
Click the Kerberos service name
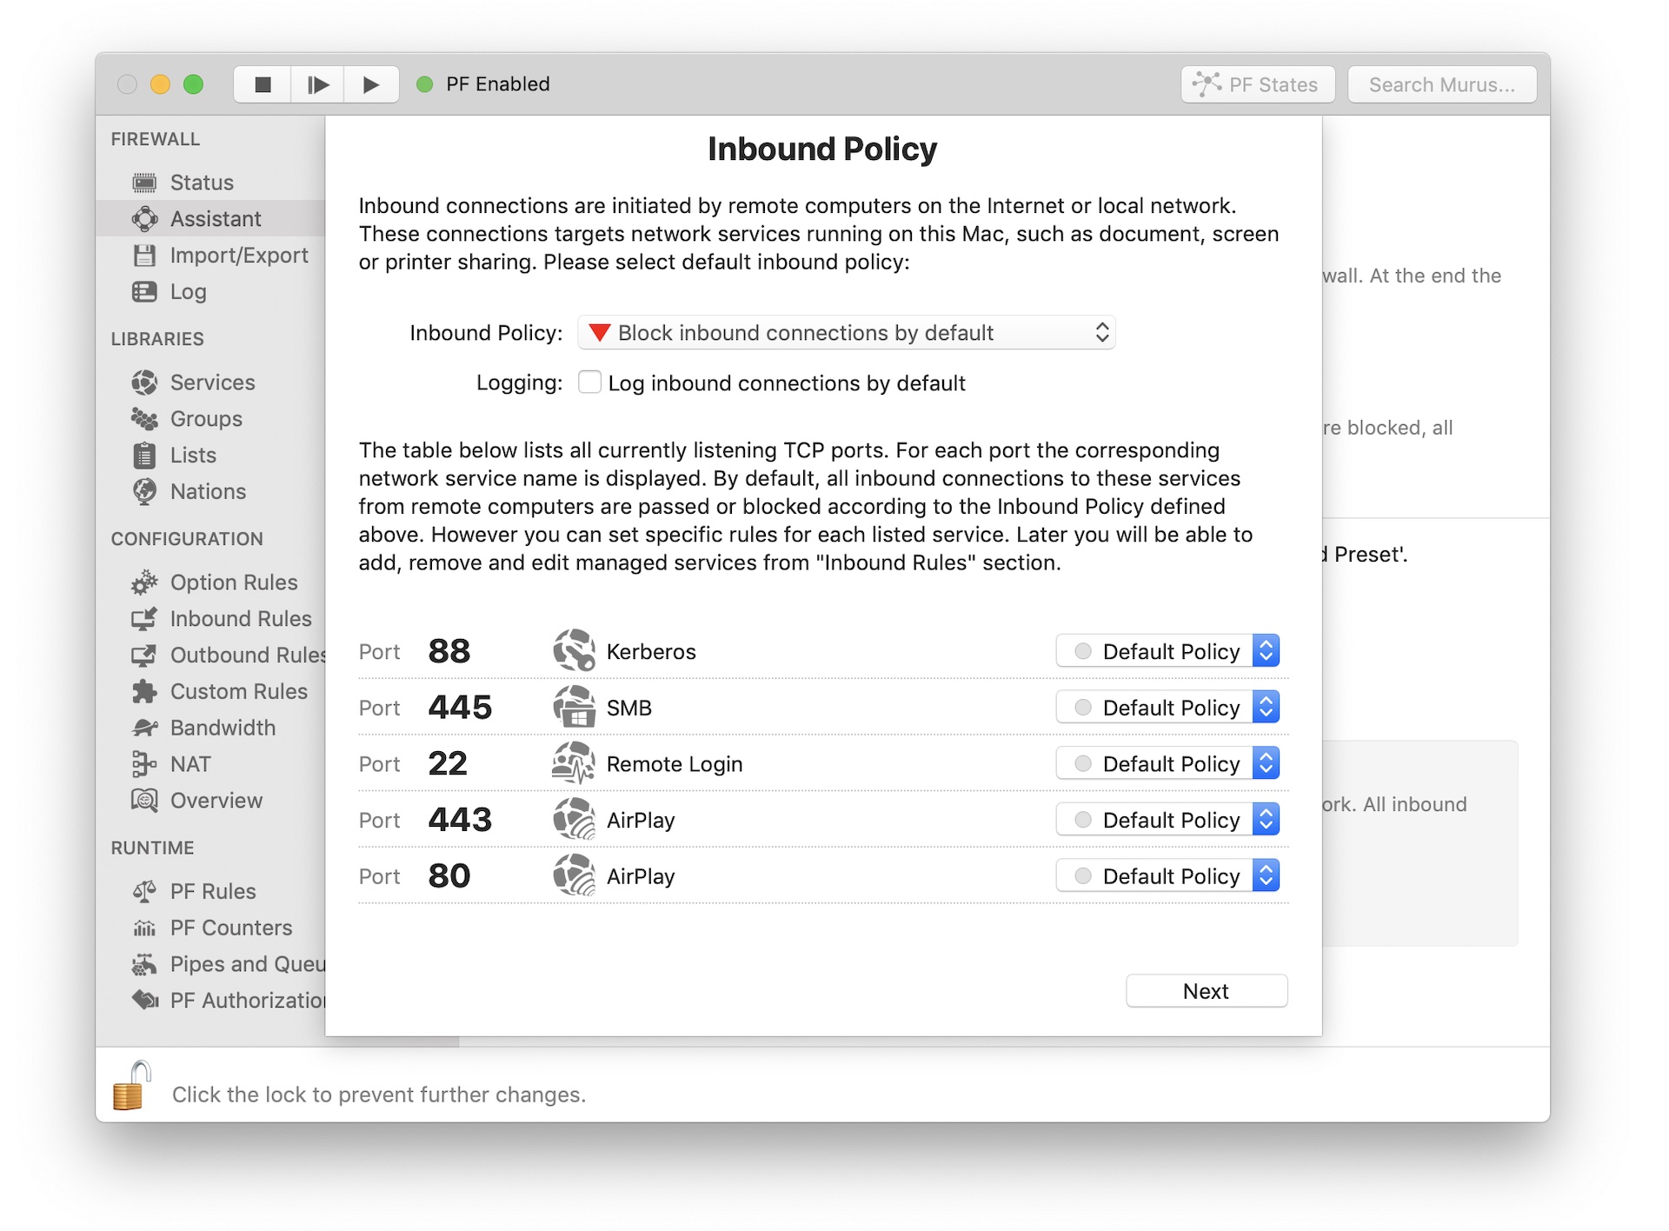(651, 651)
